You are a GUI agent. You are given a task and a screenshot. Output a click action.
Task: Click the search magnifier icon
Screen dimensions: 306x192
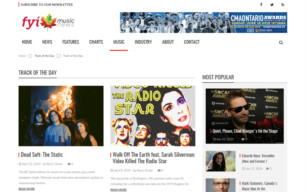[x=281, y=42]
